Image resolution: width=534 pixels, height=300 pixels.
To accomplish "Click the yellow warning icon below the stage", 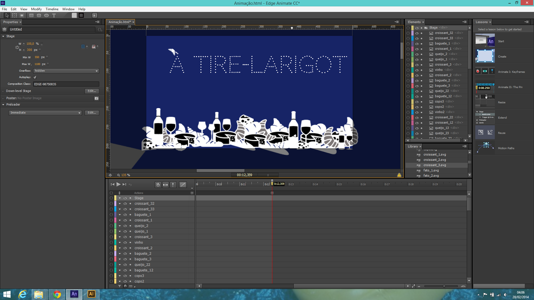I will click(399, 175).
